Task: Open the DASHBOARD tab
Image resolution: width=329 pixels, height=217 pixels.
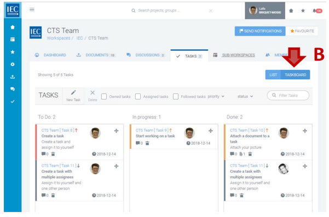Action: (50, 55)
